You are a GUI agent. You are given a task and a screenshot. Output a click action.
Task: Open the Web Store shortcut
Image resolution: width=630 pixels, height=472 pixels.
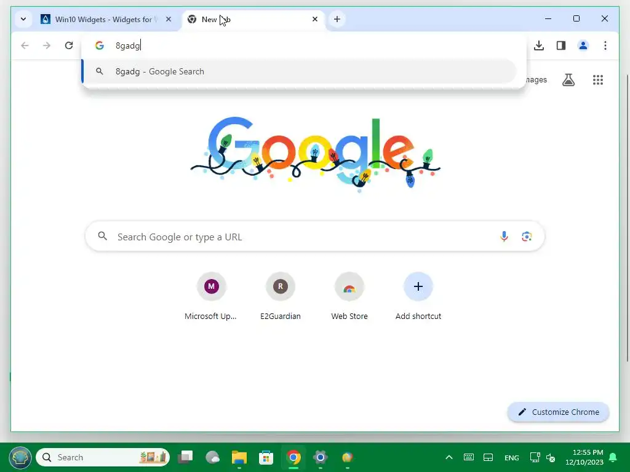coord(349,297)
